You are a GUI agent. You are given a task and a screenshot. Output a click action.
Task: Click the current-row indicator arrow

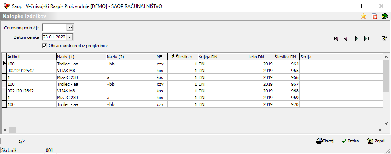click(4, 64)
